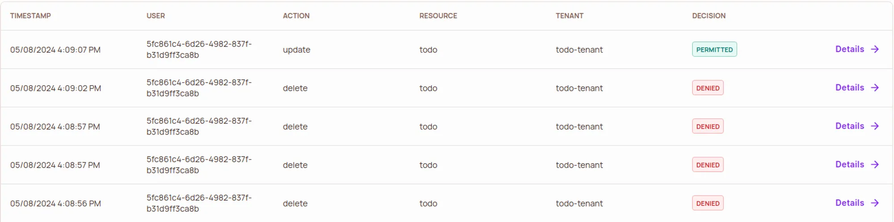Open the Details link for the 4:08:56 PM entry
The width and height of the screenshot is (894, 222).
tap(849, 203)
